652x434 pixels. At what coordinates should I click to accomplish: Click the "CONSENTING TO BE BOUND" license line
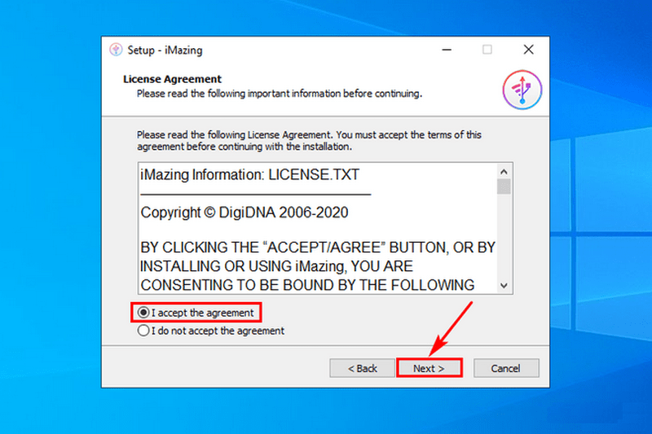pos(308,285)
